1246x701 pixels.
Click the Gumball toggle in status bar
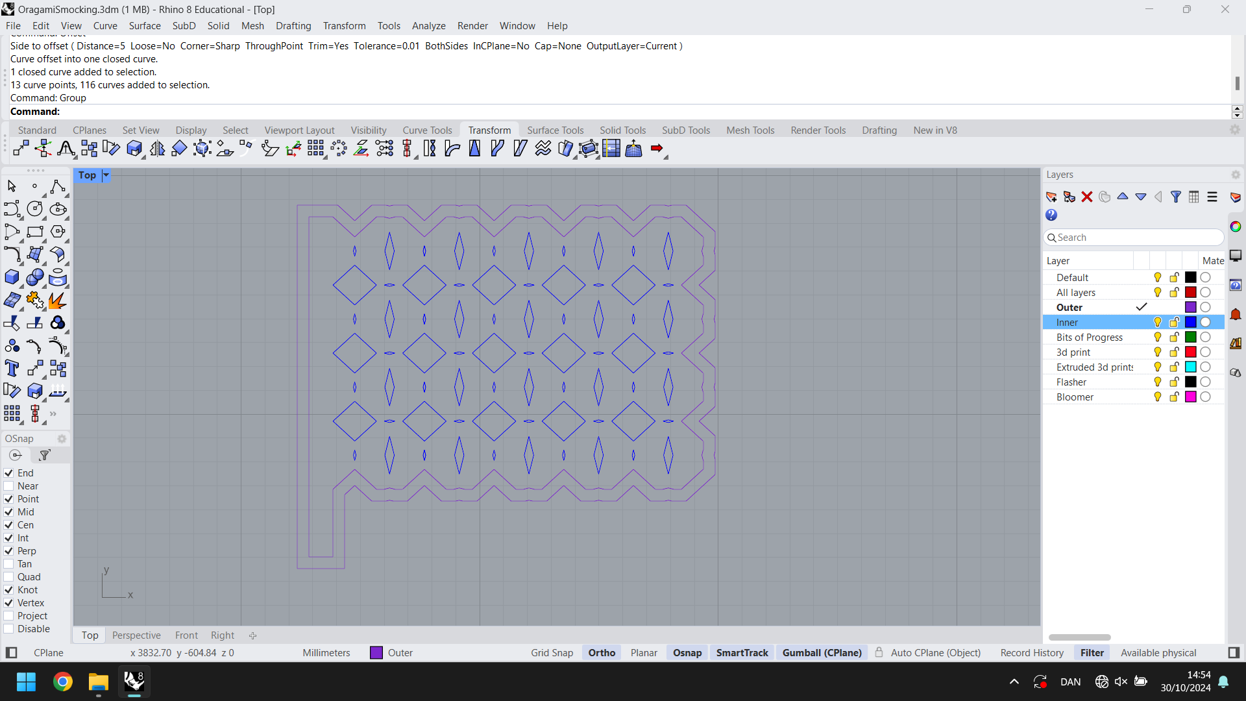click(822, 652)
